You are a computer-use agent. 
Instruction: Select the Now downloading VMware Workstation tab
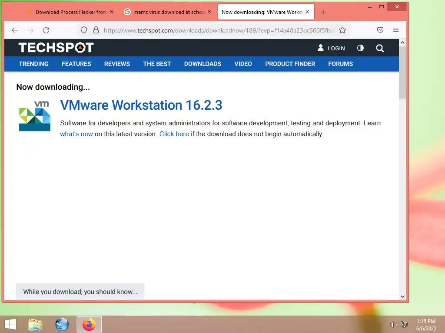[x=262, y=12]
